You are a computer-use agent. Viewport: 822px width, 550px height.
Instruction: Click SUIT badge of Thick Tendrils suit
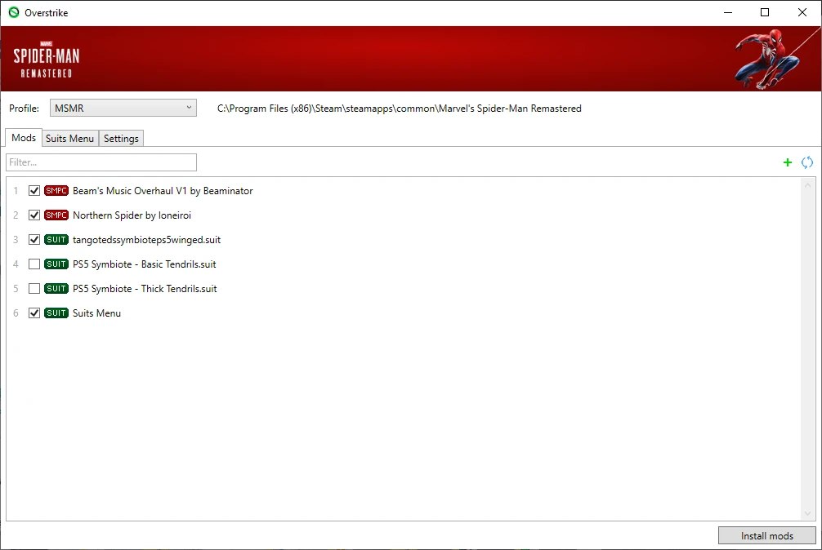coord(56,288)
